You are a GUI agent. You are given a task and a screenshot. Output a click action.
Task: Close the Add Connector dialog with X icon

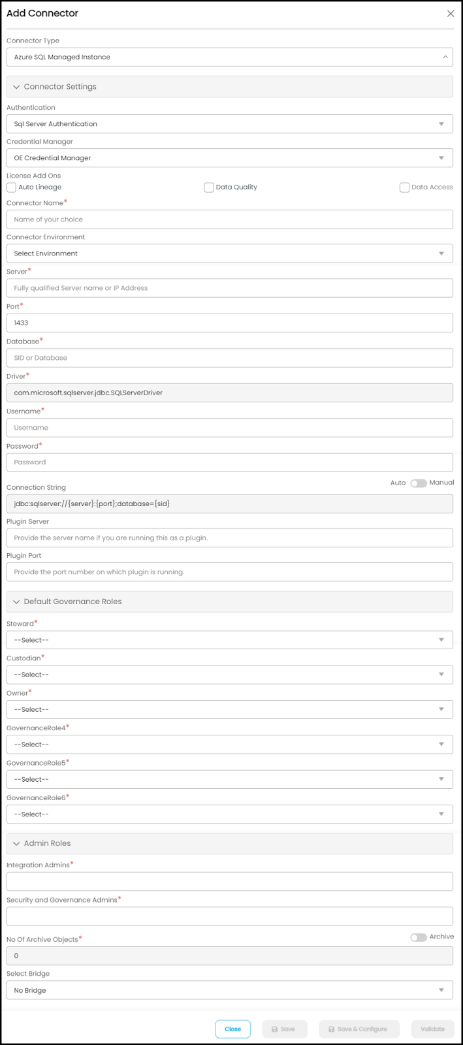coord(451,14)
